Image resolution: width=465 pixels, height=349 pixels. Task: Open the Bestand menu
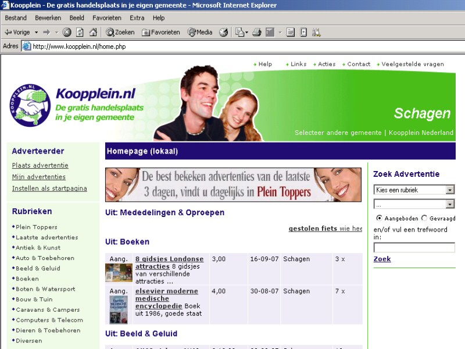click(16, 18)
